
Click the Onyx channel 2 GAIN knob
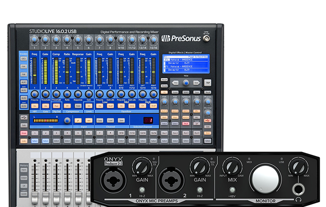[x=200, y=166]
